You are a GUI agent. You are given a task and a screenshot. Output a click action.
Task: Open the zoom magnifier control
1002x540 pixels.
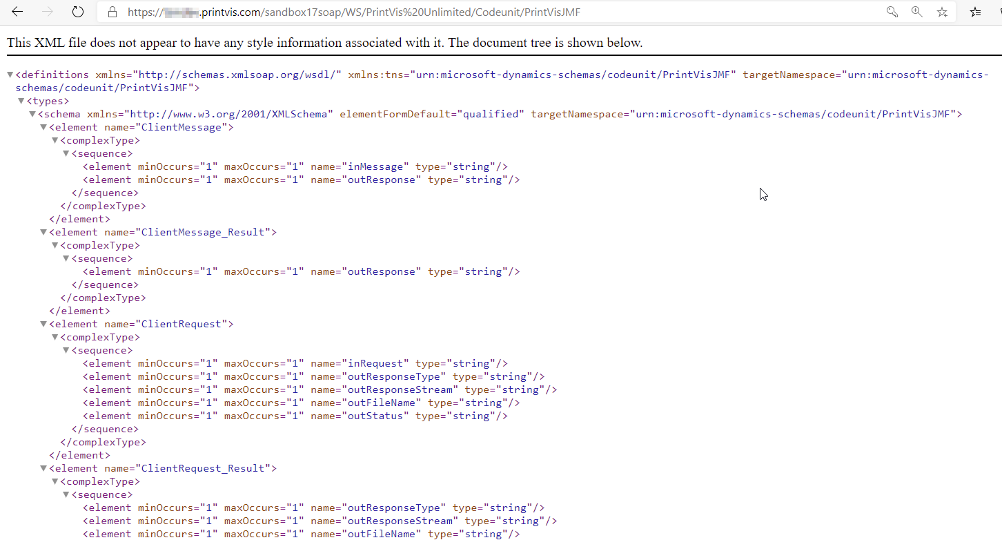click(x=916, y=12)
